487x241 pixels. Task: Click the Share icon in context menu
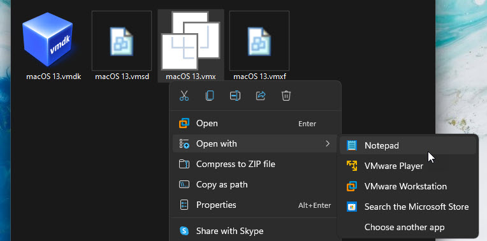point(261,96)
